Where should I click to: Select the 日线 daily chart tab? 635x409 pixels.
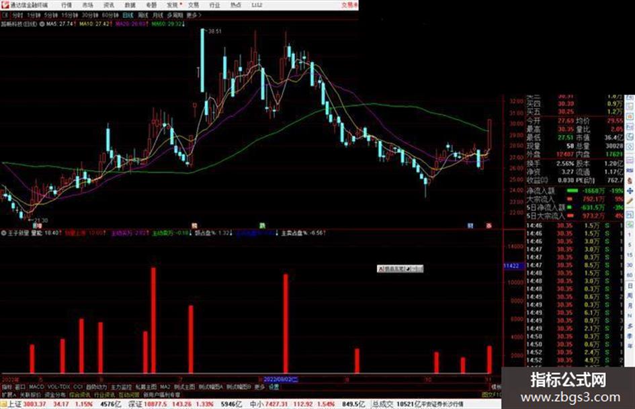pyautogui.click(x=128, y=15)
